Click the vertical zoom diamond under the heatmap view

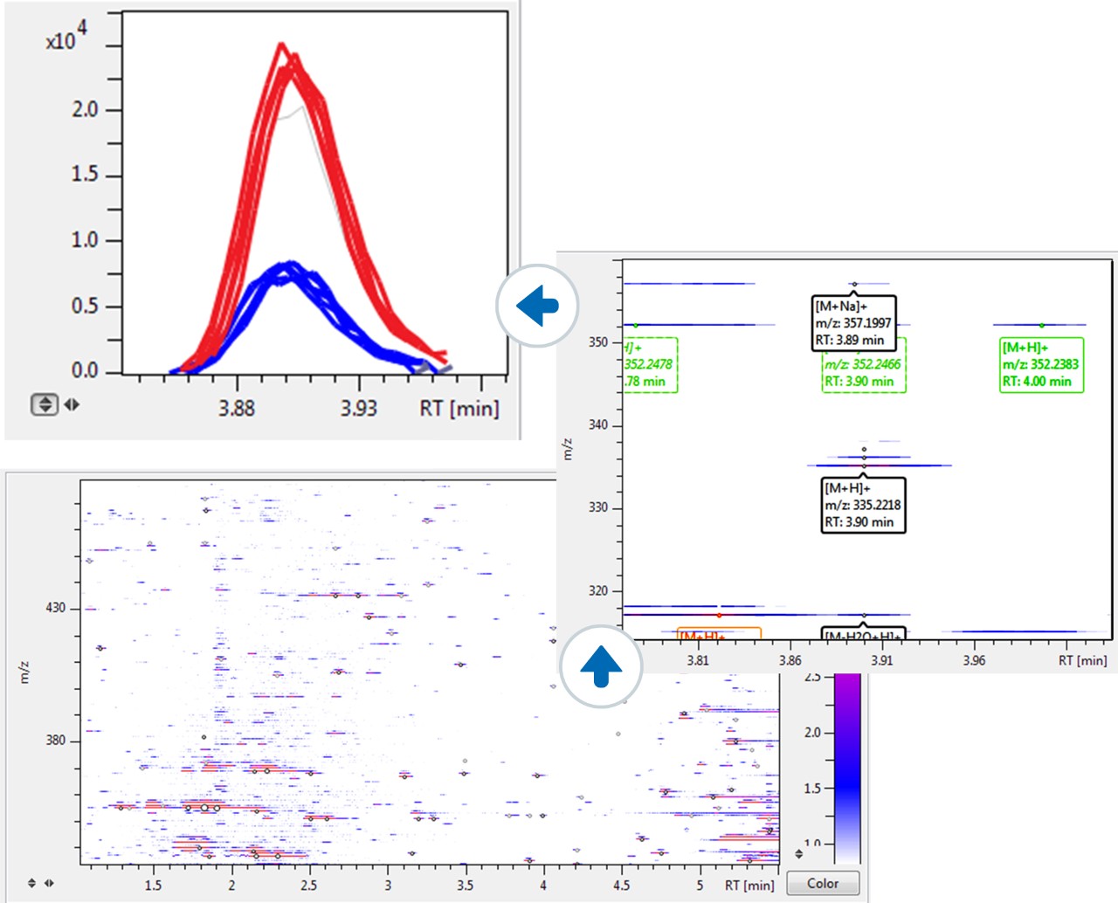[32, 885]
